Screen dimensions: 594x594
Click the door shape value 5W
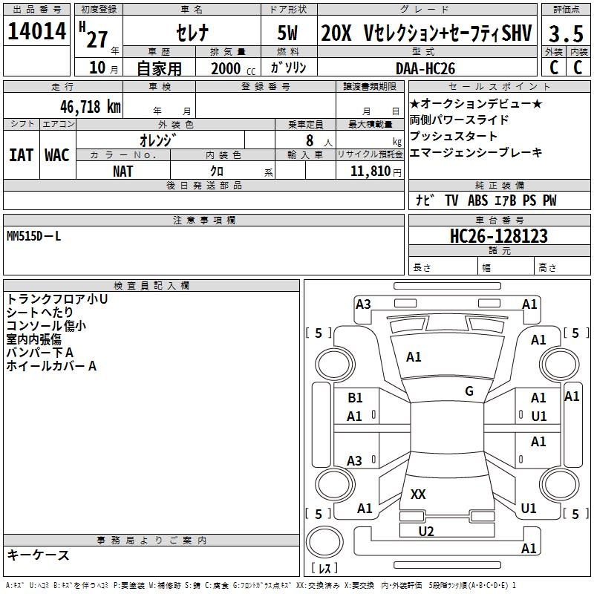point(287,33)
